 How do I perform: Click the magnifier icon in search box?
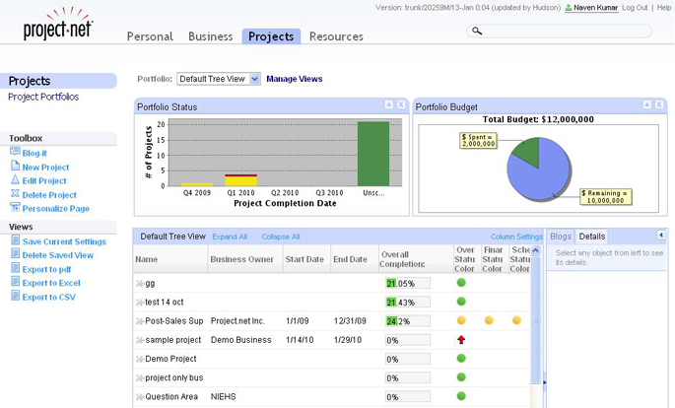tap(477, 32)
